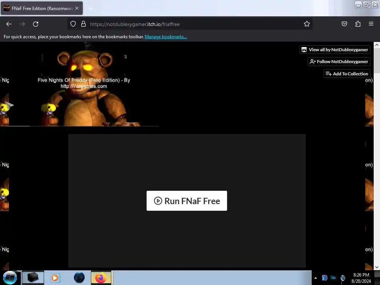Open the media player taskbar icon

click(55, 278)
